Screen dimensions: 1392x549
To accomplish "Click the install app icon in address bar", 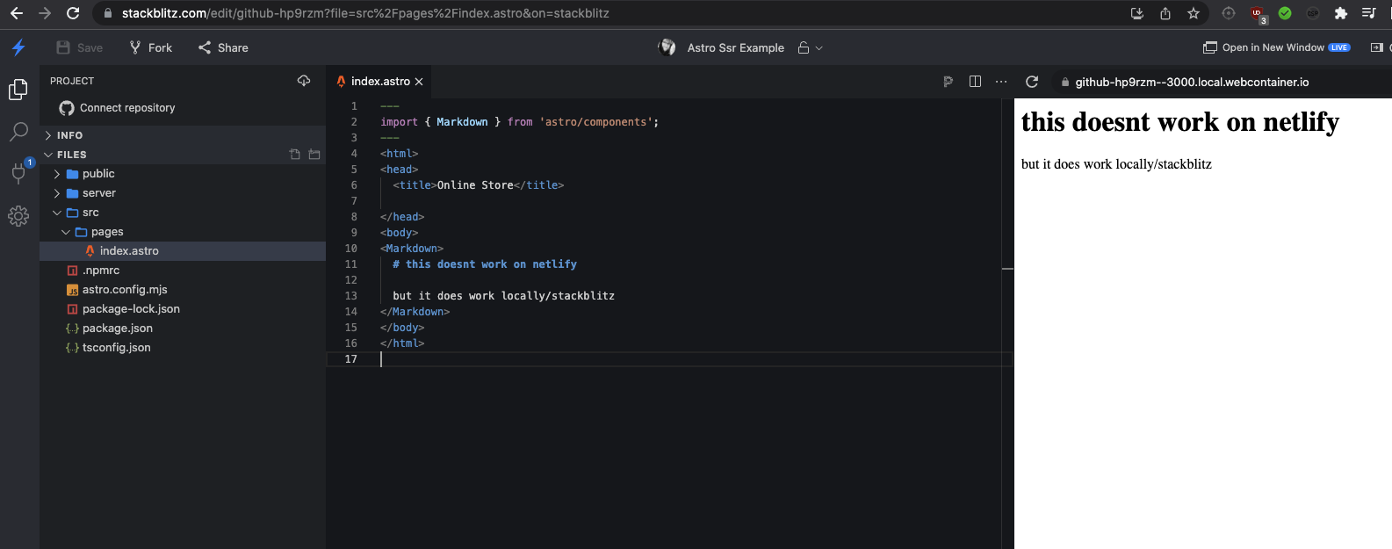I will click(1137, 13).
